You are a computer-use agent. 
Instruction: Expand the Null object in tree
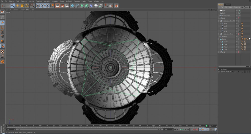coord(219,18)
